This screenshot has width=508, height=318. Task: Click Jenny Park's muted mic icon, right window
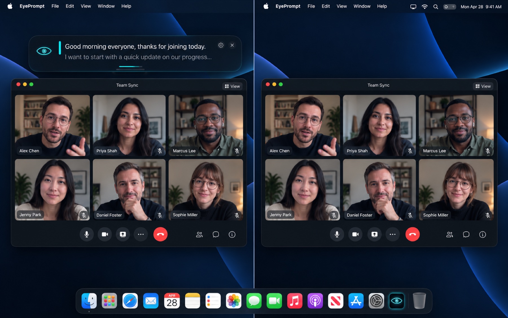point(334,215)
